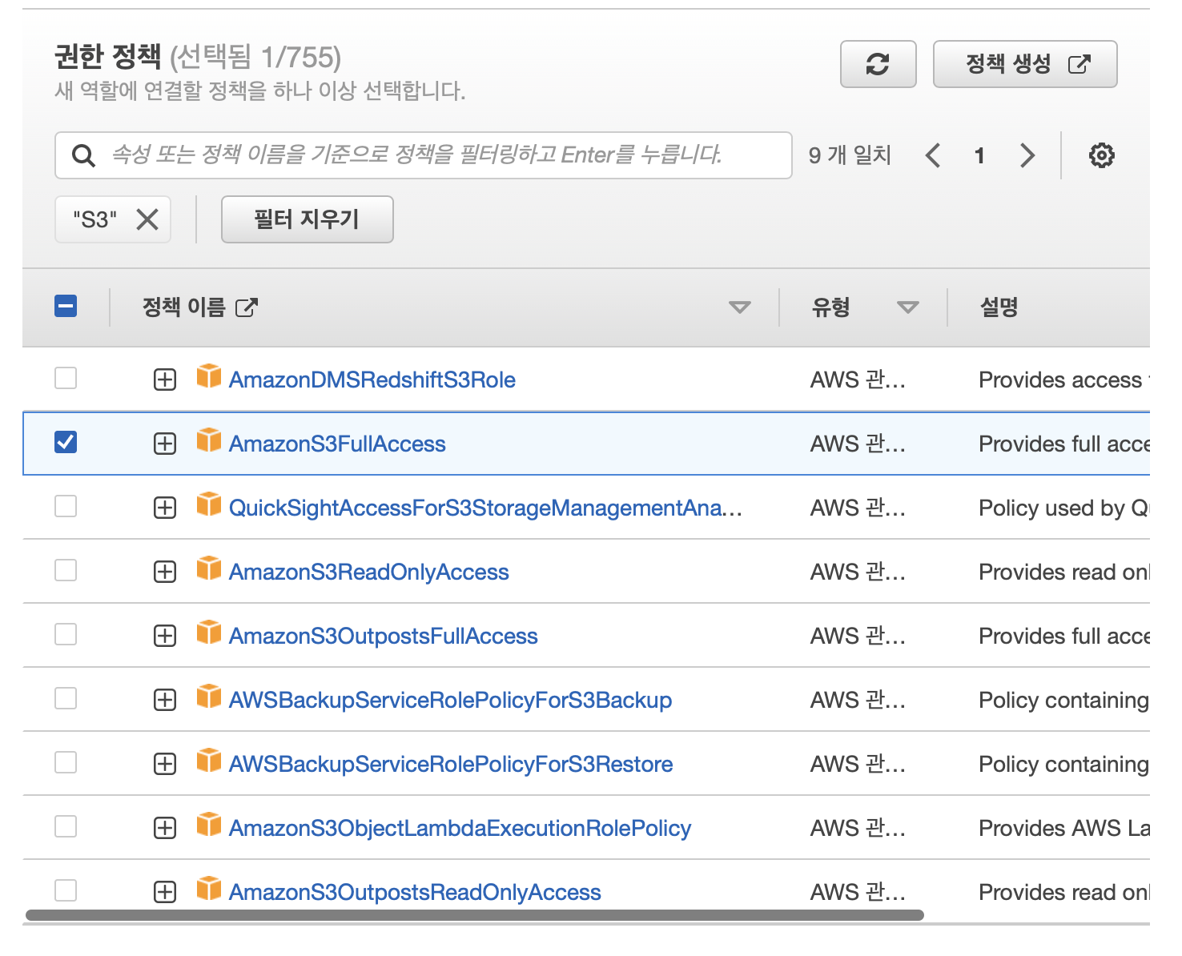The width and height of the screenshot is (1182, 956).
Task: Click the "9 개 일치" match count text
Action: coord(850,155)
